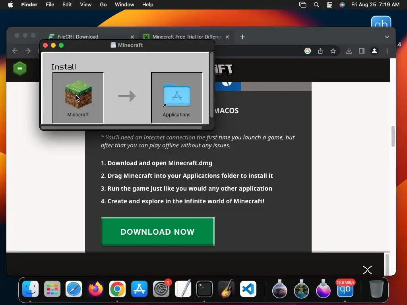Open a new browser tab
Screen dimensions: 407x305
[242, 37]
